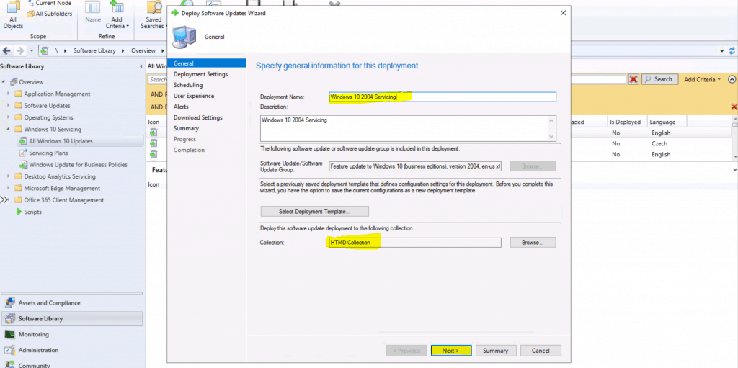The width and height of the screenshot is (738, 368).
Task: Click the Language column header
Action: (x=663, y=122)
